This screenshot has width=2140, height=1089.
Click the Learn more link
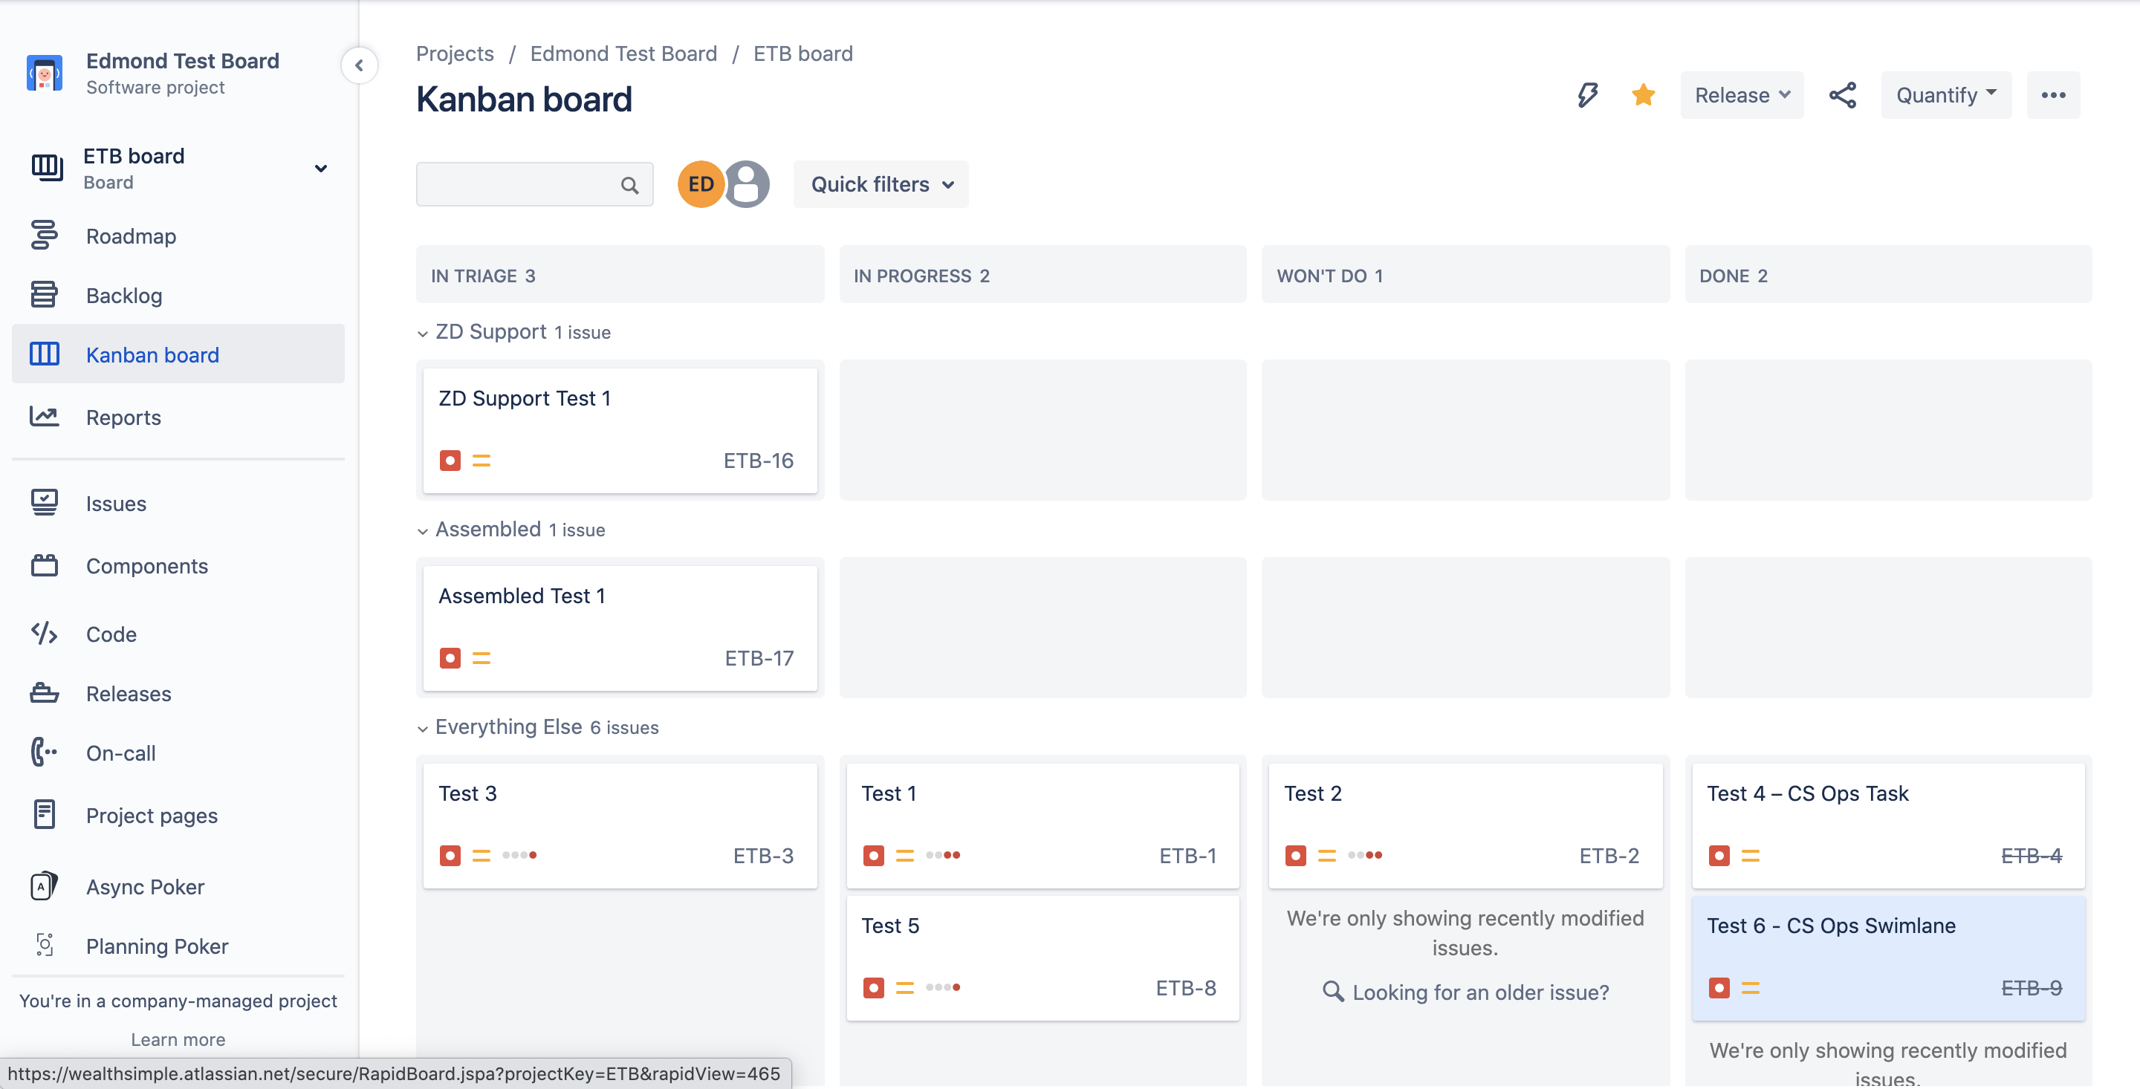[x=178, y=1039]
